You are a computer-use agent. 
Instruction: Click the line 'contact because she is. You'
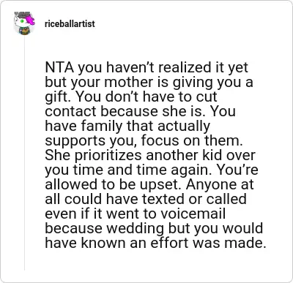[140, 111]
